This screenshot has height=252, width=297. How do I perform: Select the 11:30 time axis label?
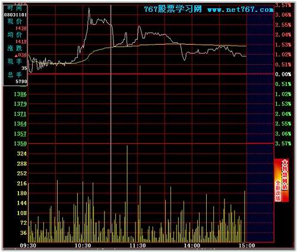[x=138, y=245]
